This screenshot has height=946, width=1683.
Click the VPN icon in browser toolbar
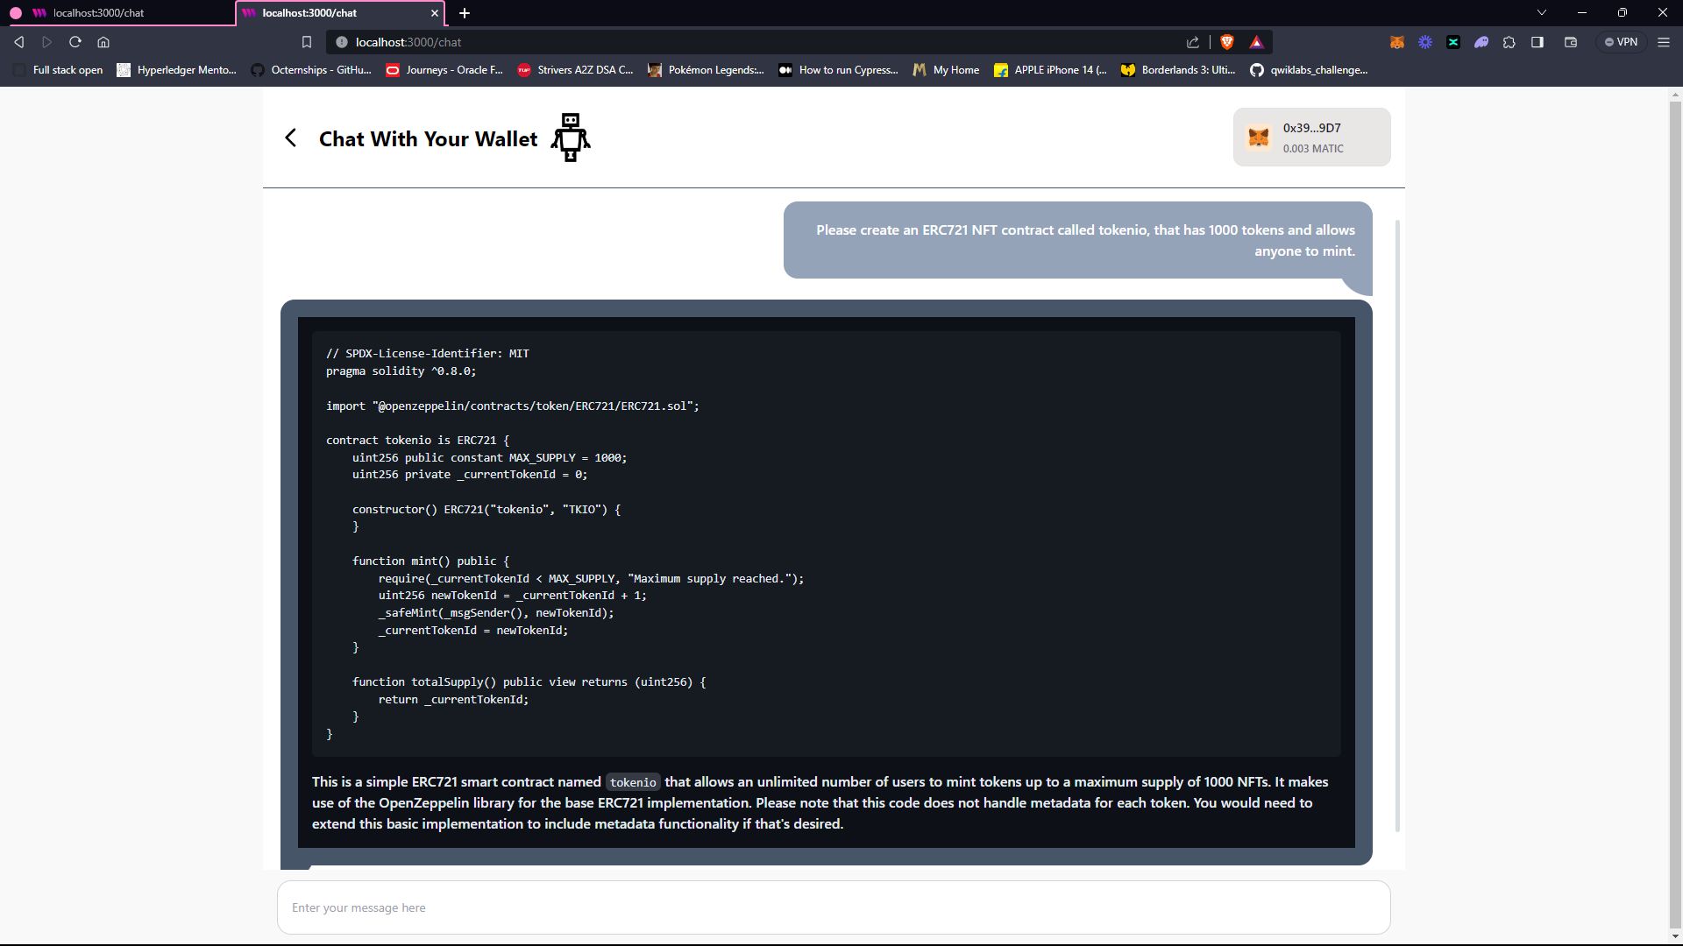(x=1624, y=41)
